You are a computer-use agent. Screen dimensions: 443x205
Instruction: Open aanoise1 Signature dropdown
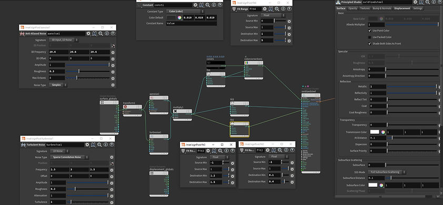(64, 40)
